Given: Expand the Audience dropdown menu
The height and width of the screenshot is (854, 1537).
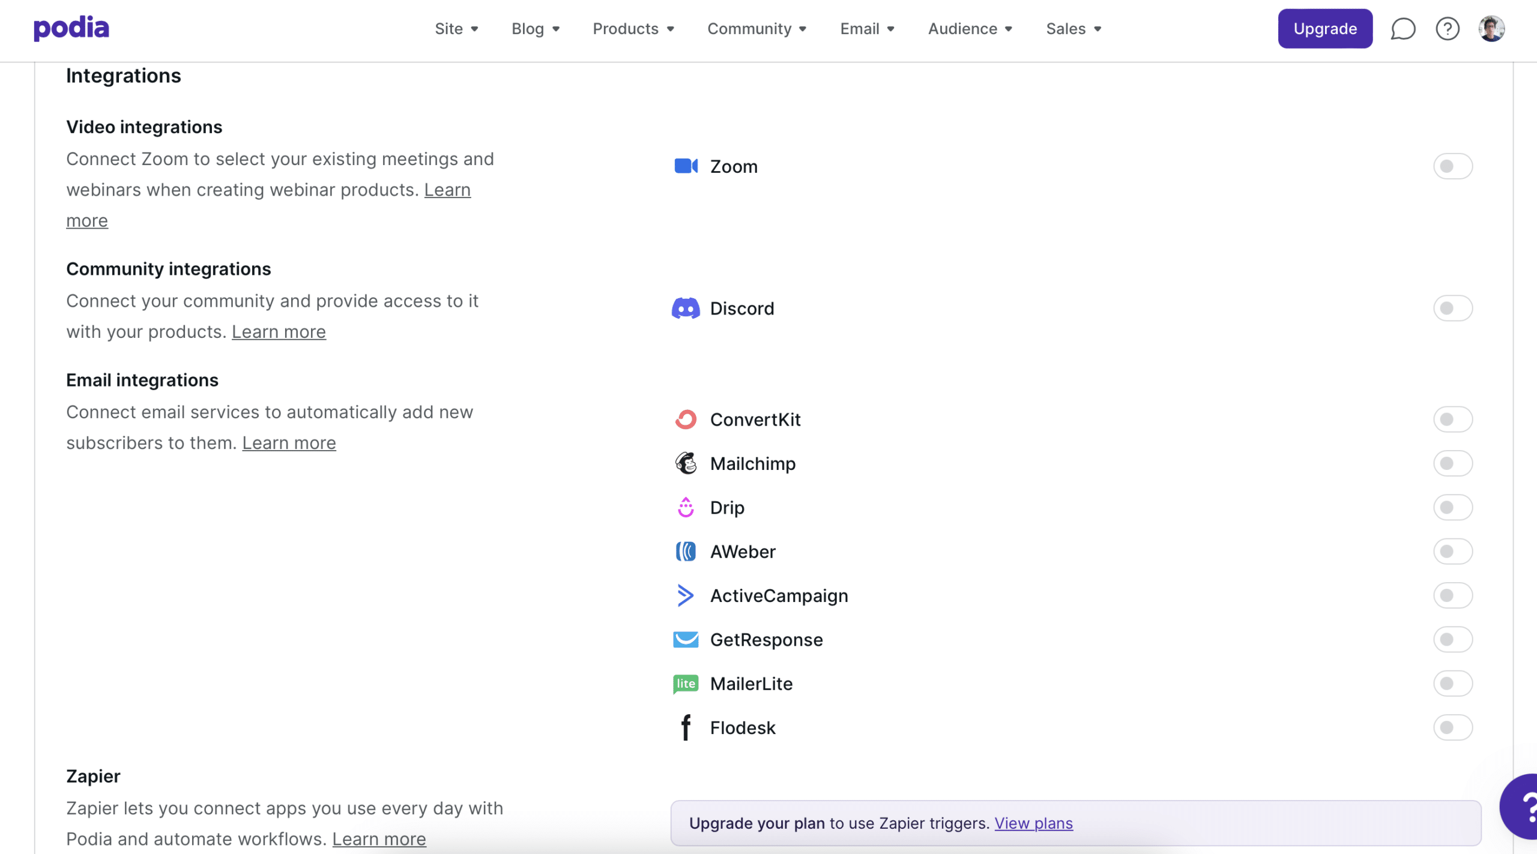Looking at the screenshot, I should (x=970, y=29).
